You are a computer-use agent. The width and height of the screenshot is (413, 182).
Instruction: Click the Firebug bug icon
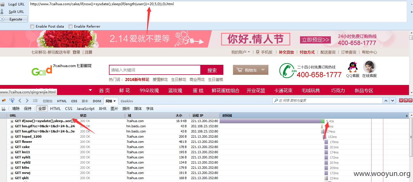(4, 101)
